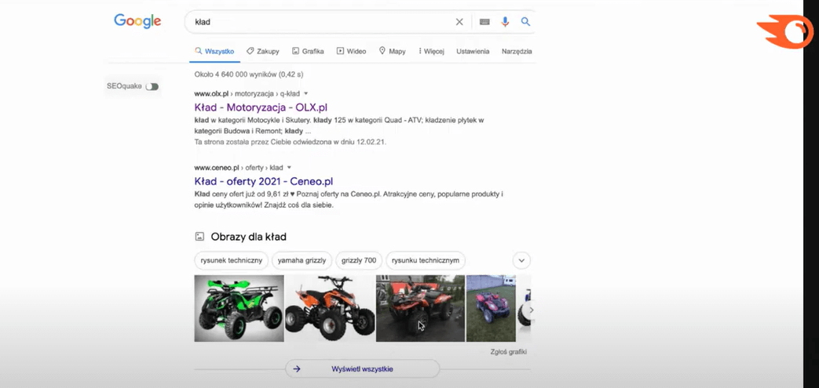
Task: Expand the image filter chips chevron
Action: (521, 260)
